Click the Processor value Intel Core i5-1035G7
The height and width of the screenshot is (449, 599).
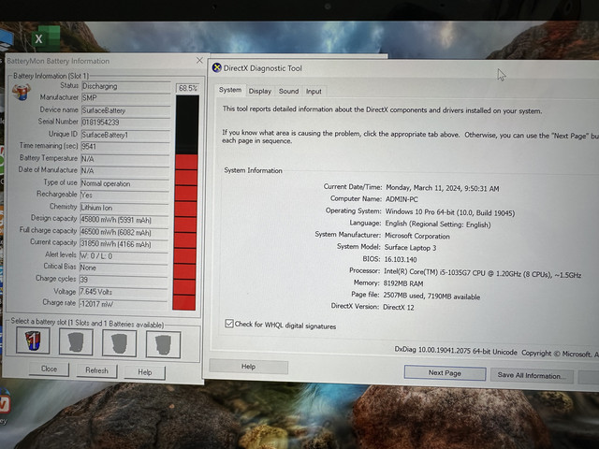click(x=483, y=274)
